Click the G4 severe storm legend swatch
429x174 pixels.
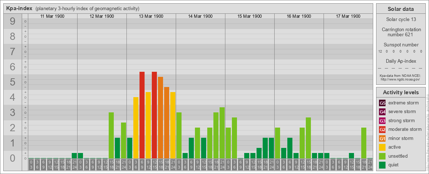(x=382, y=112)
